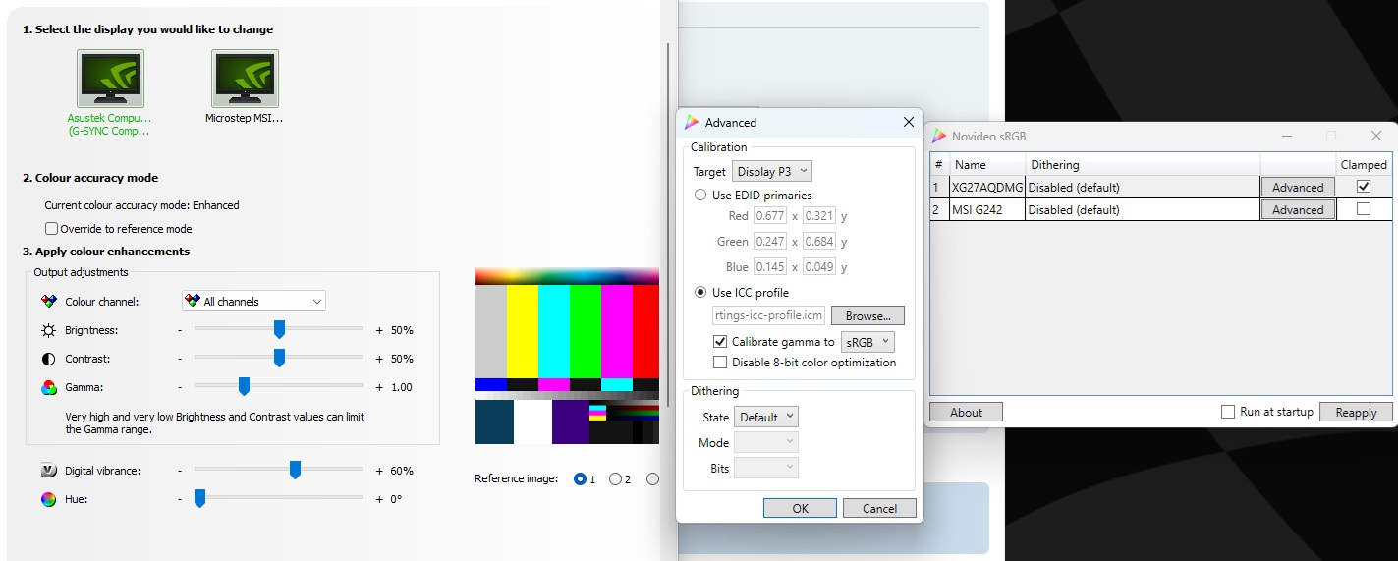Screen dimensions: 1398x561
Task: Select the Asustek G-SYNC monitor icon
Action: 110,79
